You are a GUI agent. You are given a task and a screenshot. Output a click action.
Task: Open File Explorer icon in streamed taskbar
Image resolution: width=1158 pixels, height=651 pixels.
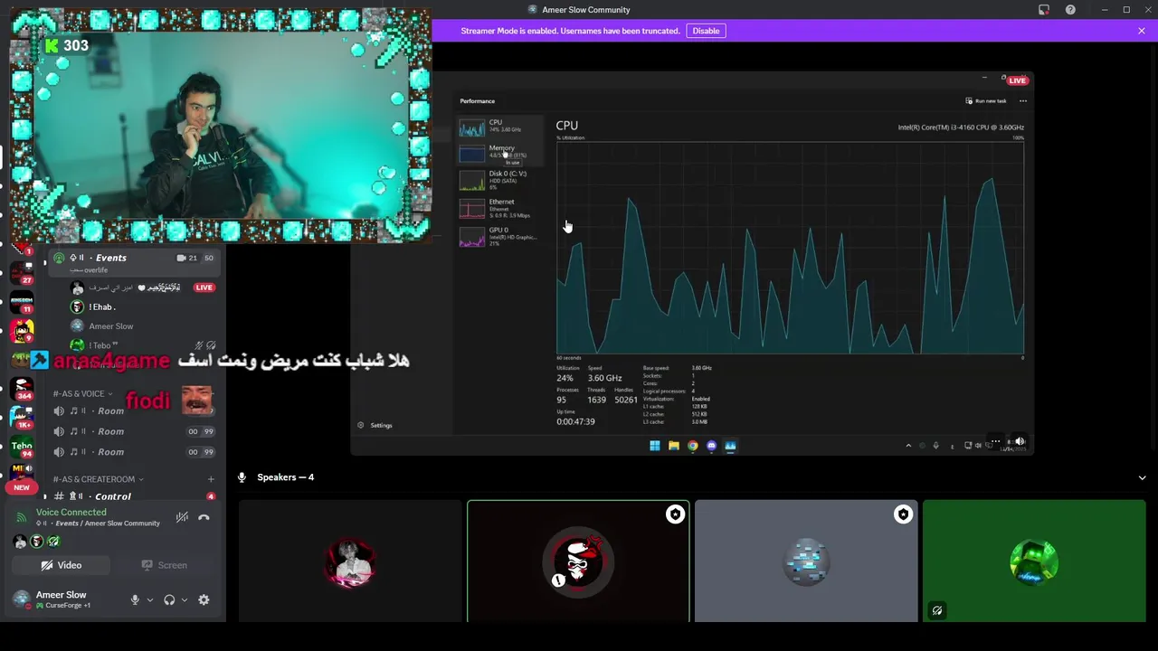pos(674,445)
